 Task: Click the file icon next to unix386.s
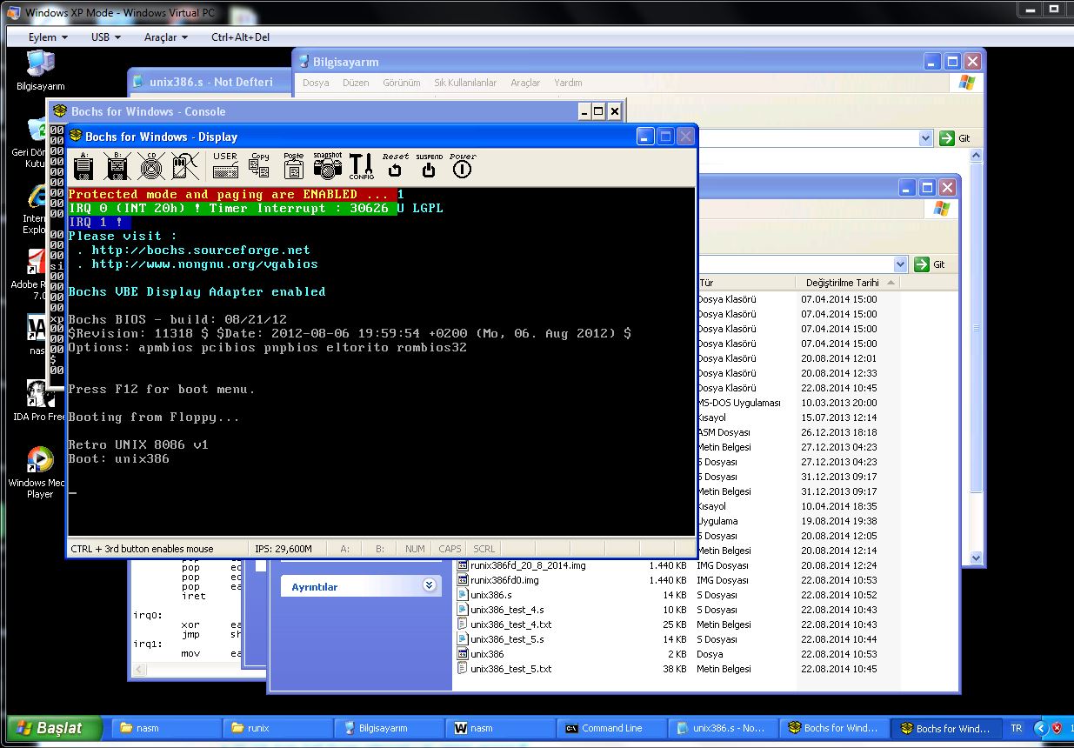click(463, 595)
